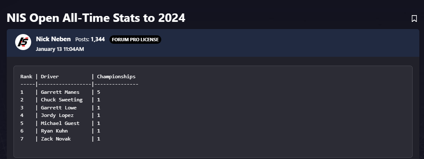Click the post count 1,344
Image resolution: width=424 pixels, height=159 pixels.
(x=98, y=40)
